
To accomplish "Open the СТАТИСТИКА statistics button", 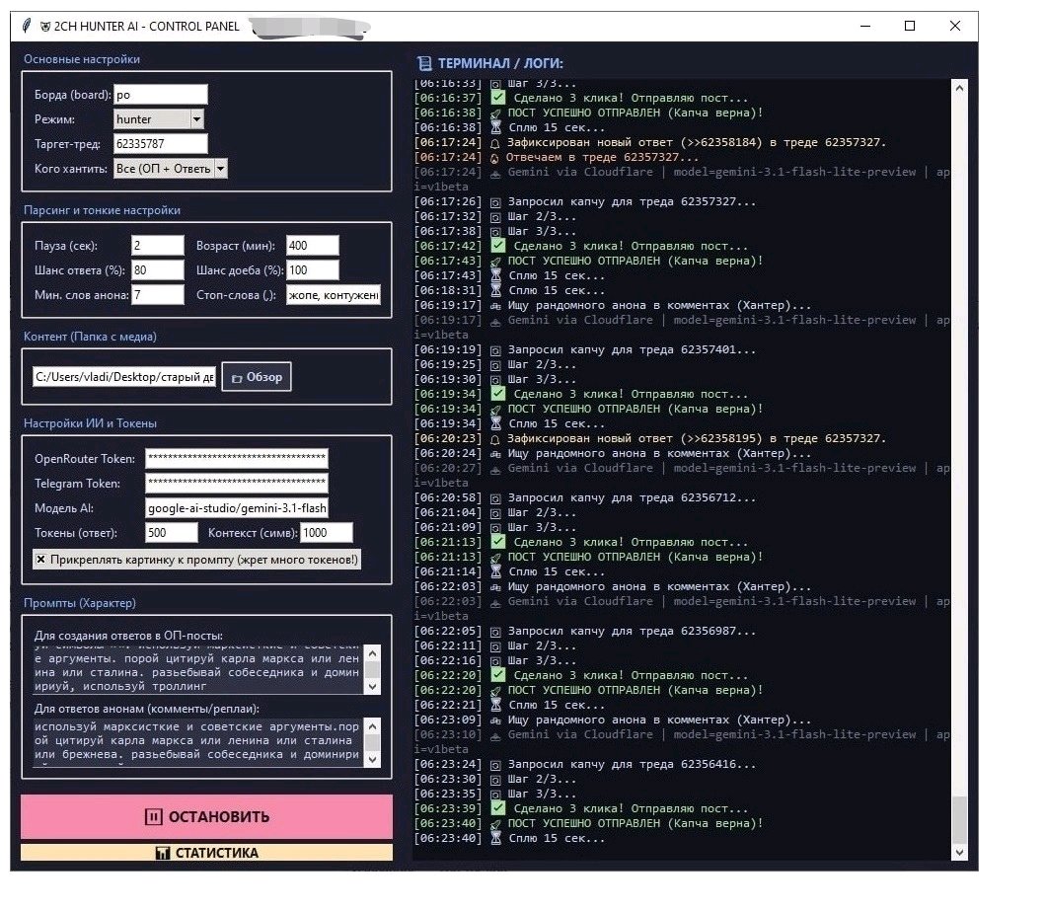I will coord(206,853).
